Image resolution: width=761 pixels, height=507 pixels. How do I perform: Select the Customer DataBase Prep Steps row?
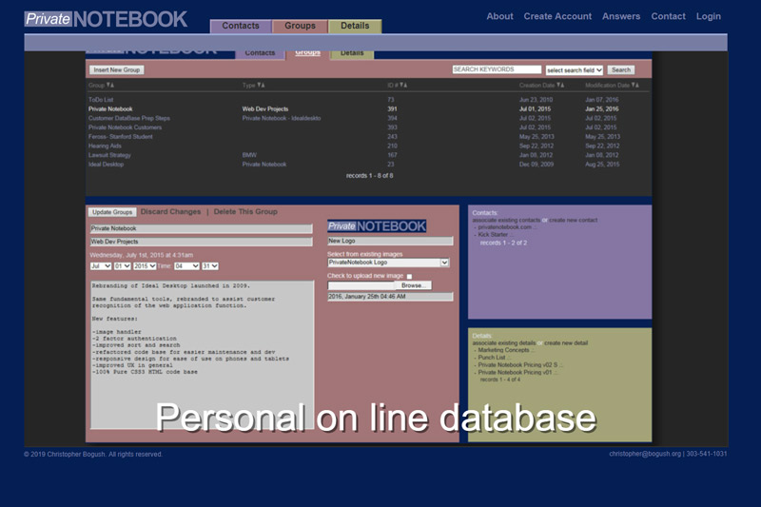click(368, 118)
